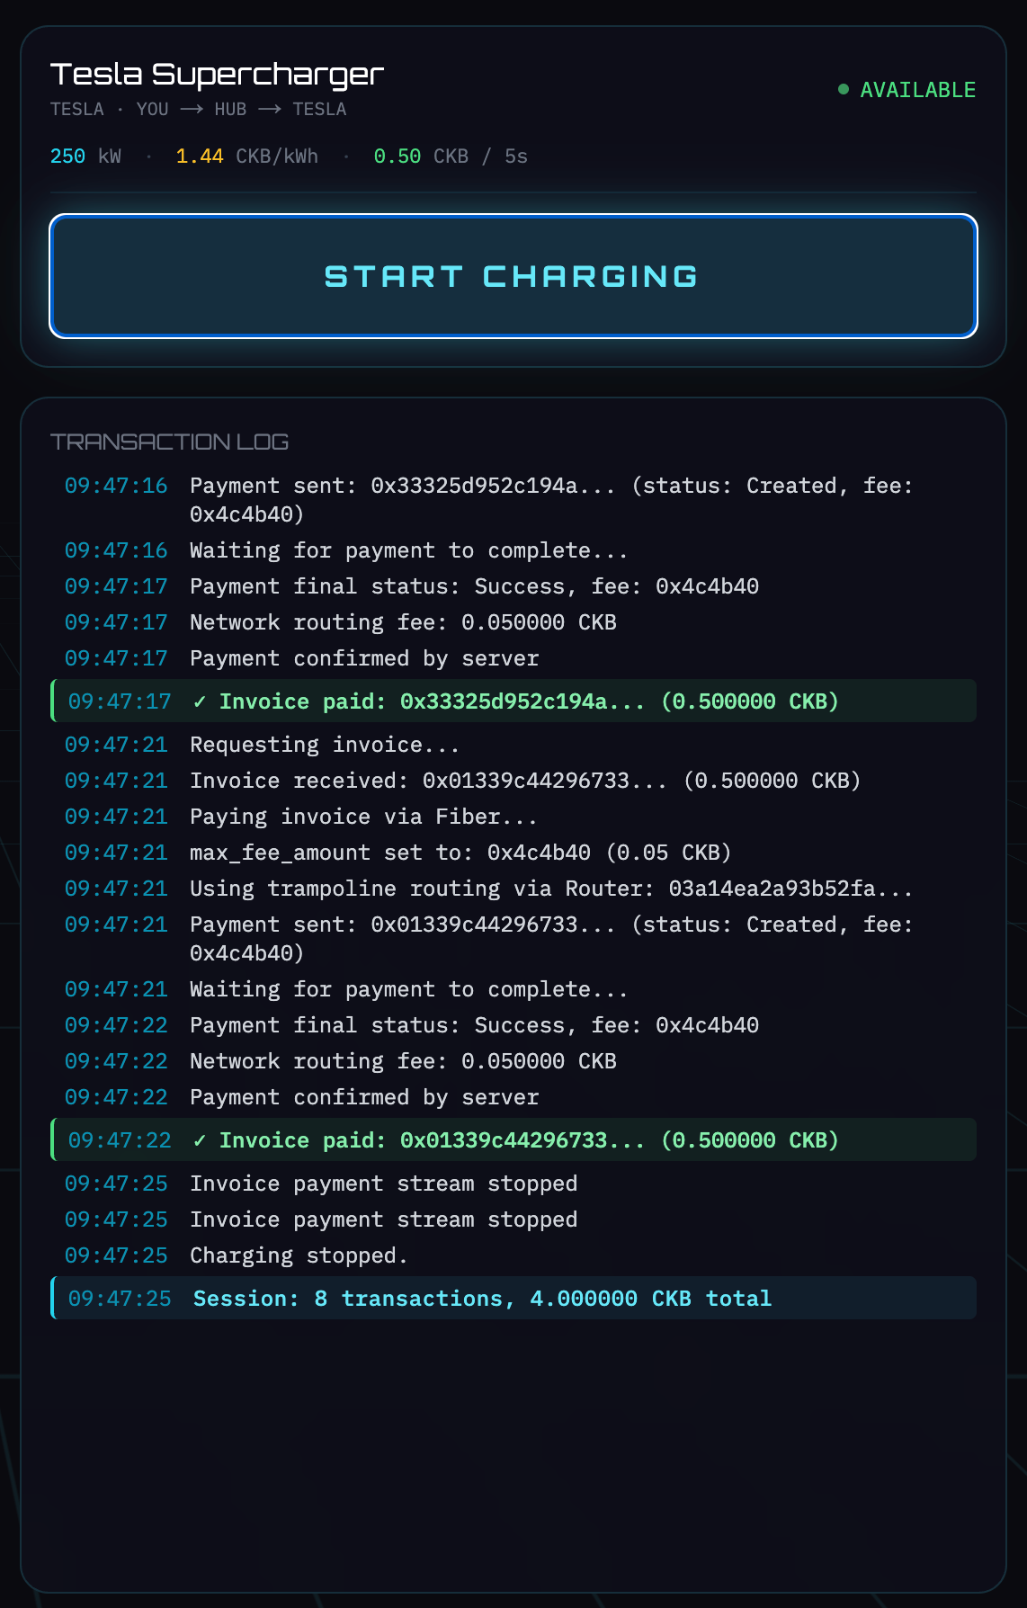Click the 1.44 CKB/kWh rate
1027x1608 pixels.
click(247, 156)
